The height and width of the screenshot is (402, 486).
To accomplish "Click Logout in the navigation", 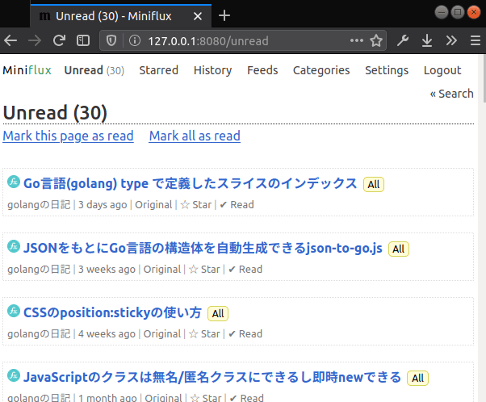I will (x=442, y=70).
